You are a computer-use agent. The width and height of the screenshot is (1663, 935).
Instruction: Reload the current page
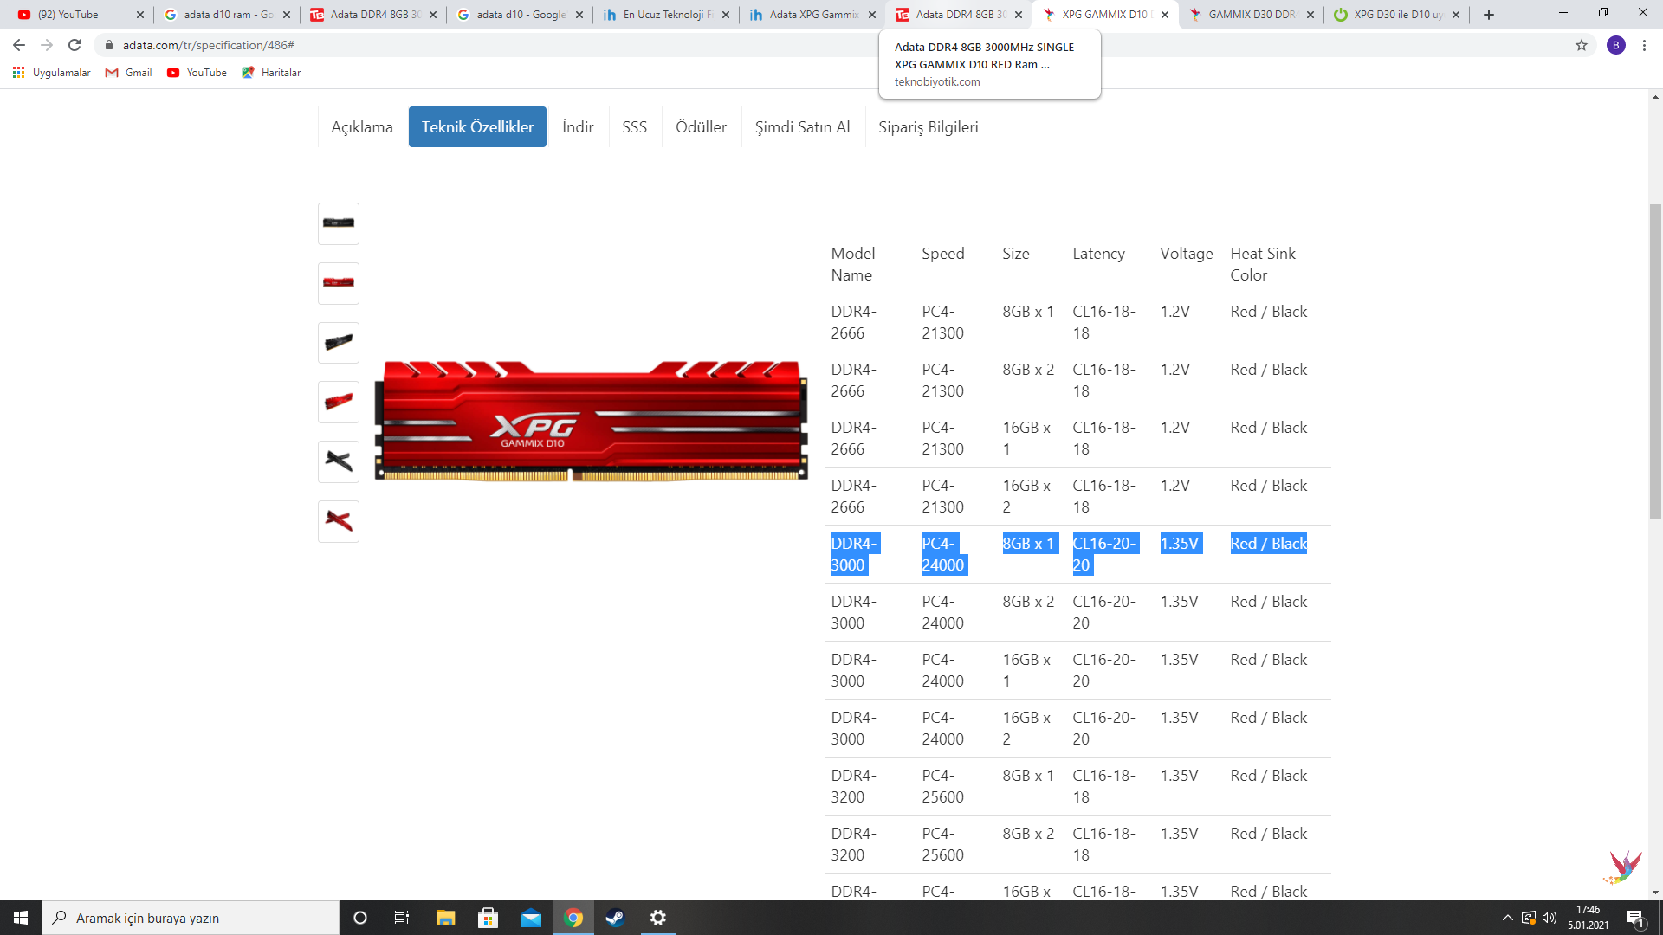click(74, 45)
